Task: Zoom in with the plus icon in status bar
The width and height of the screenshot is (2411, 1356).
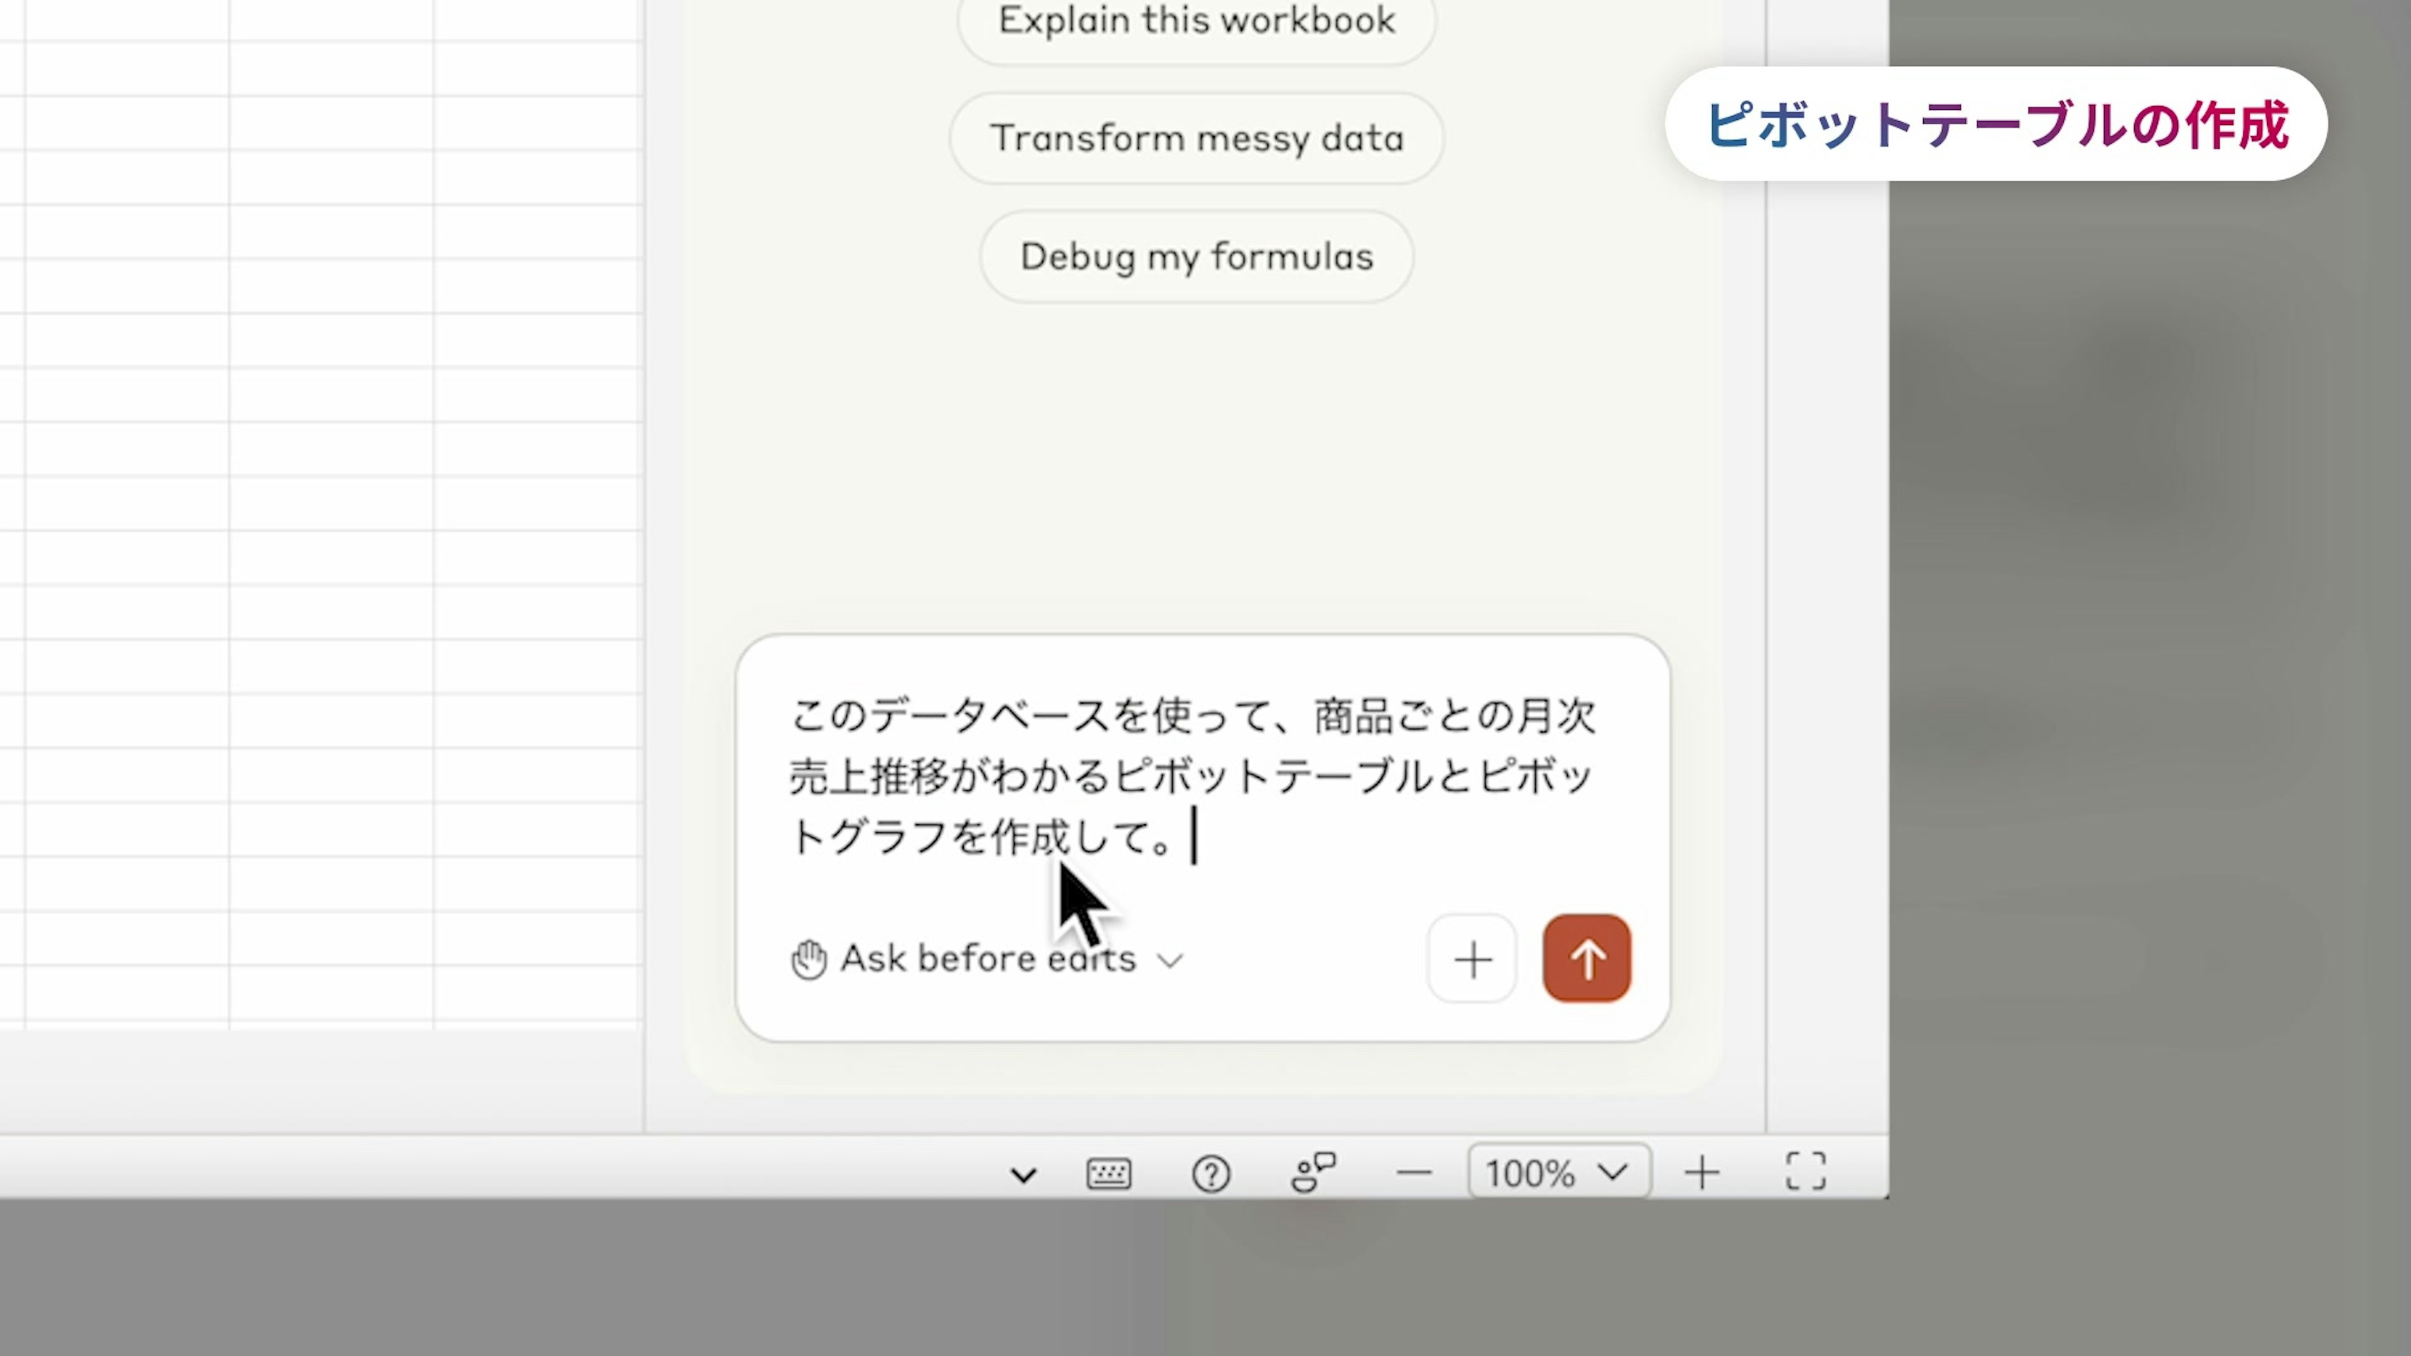Action: [x=1702, y=1173]
